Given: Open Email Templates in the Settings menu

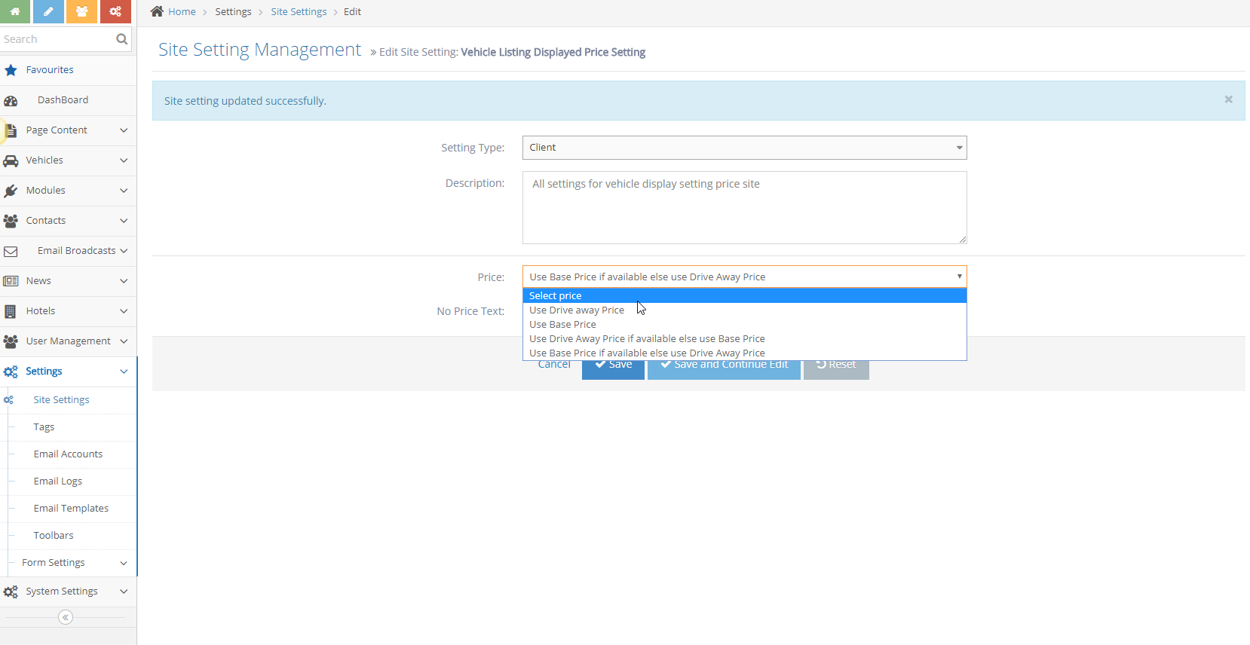Looking at the screenshot, I should (71, 509).
